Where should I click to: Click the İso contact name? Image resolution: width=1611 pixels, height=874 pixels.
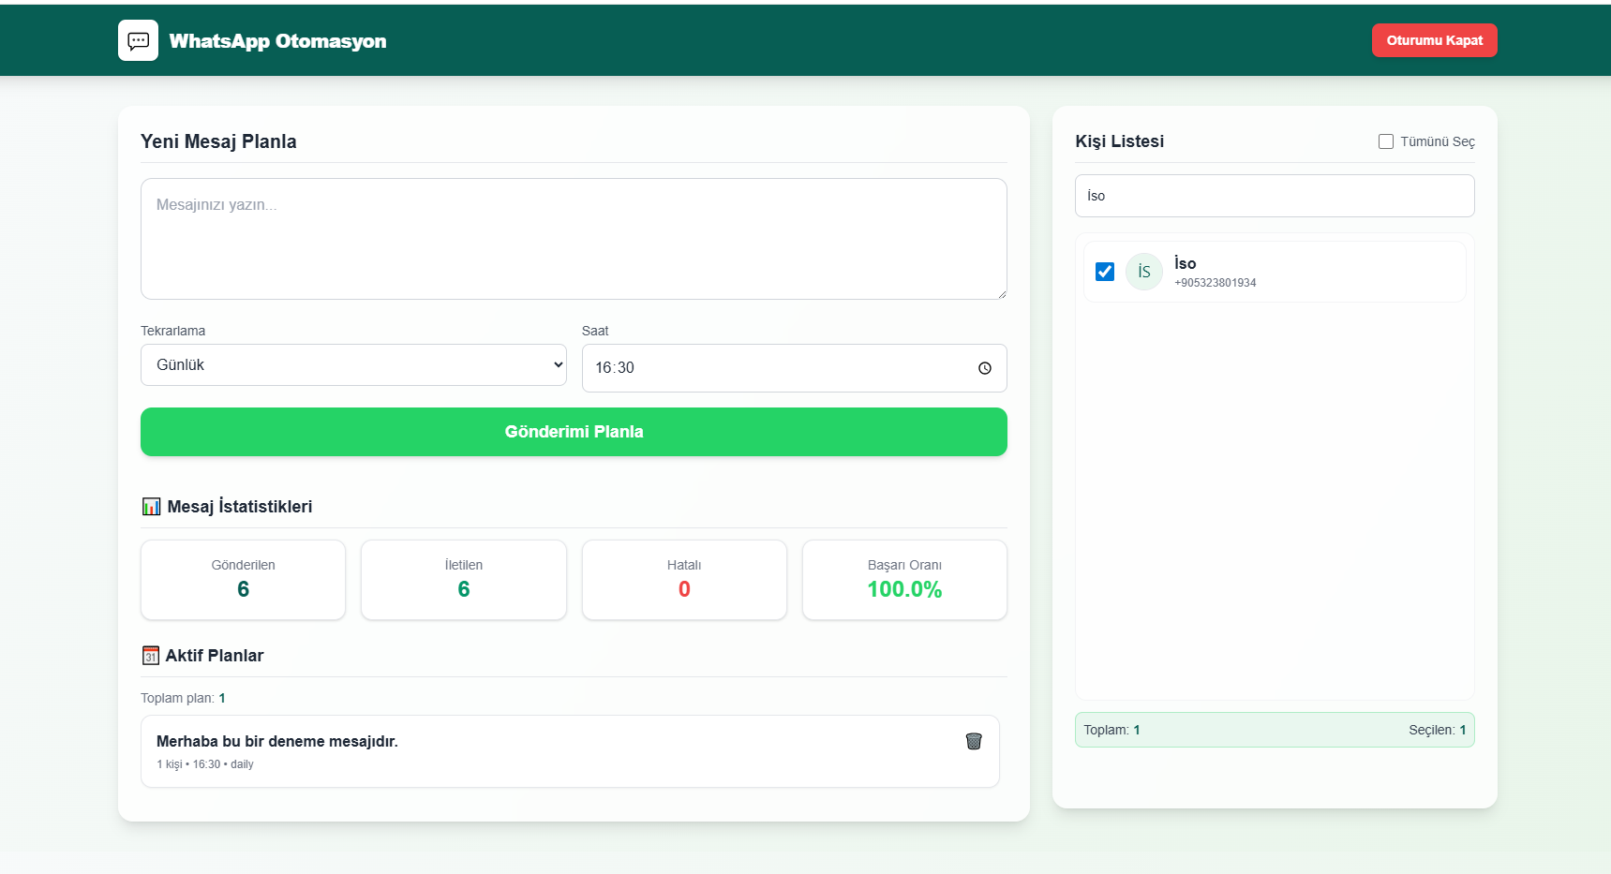tap(1185, 263)
